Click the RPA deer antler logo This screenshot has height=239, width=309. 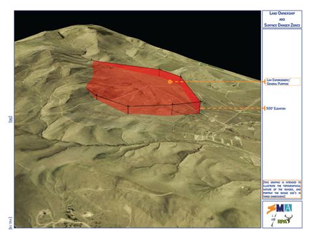point(286,219)
